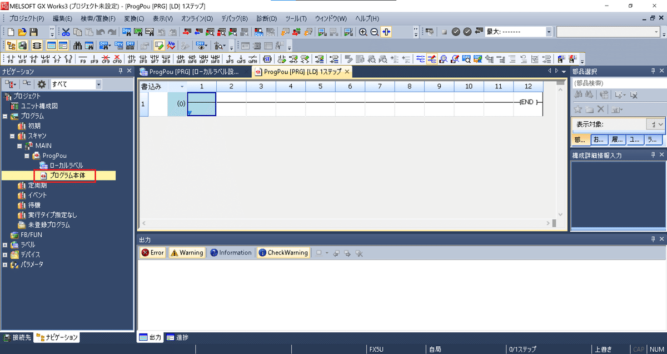Click FX5U in the status bar

[x=376, y=350]
